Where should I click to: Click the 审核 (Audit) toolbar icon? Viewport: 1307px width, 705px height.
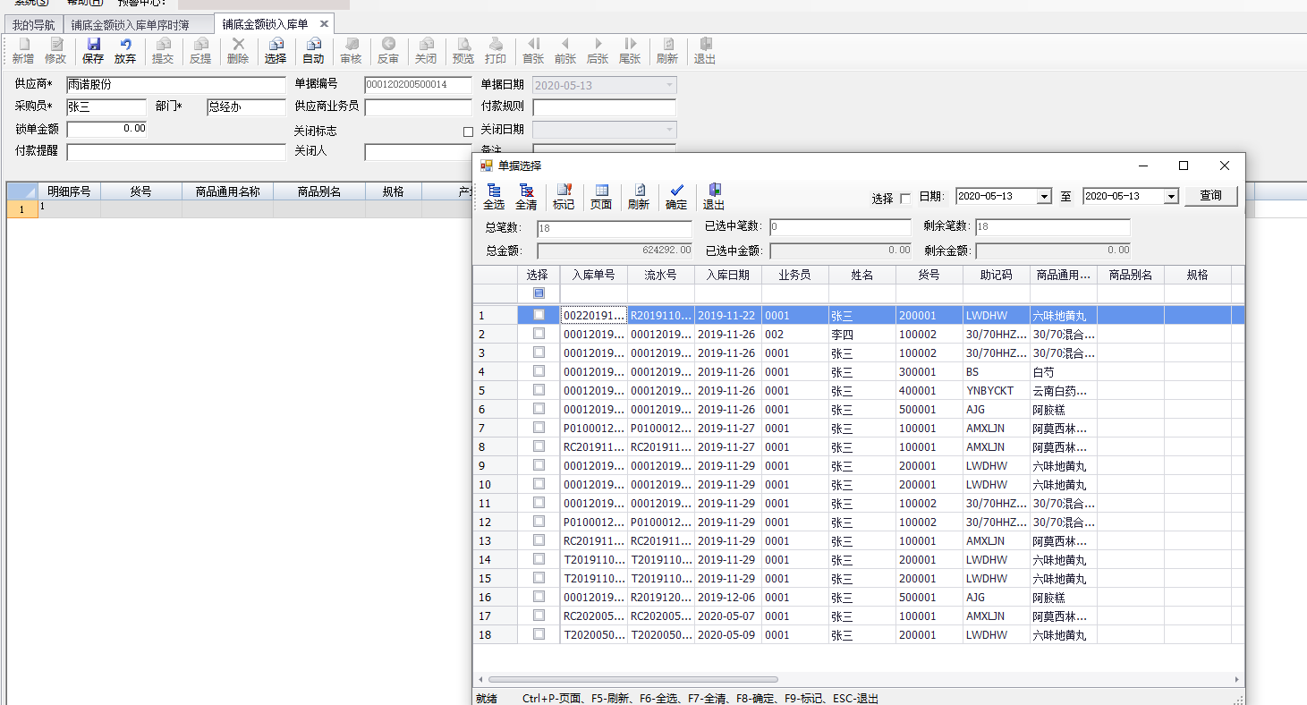(351, 50)
